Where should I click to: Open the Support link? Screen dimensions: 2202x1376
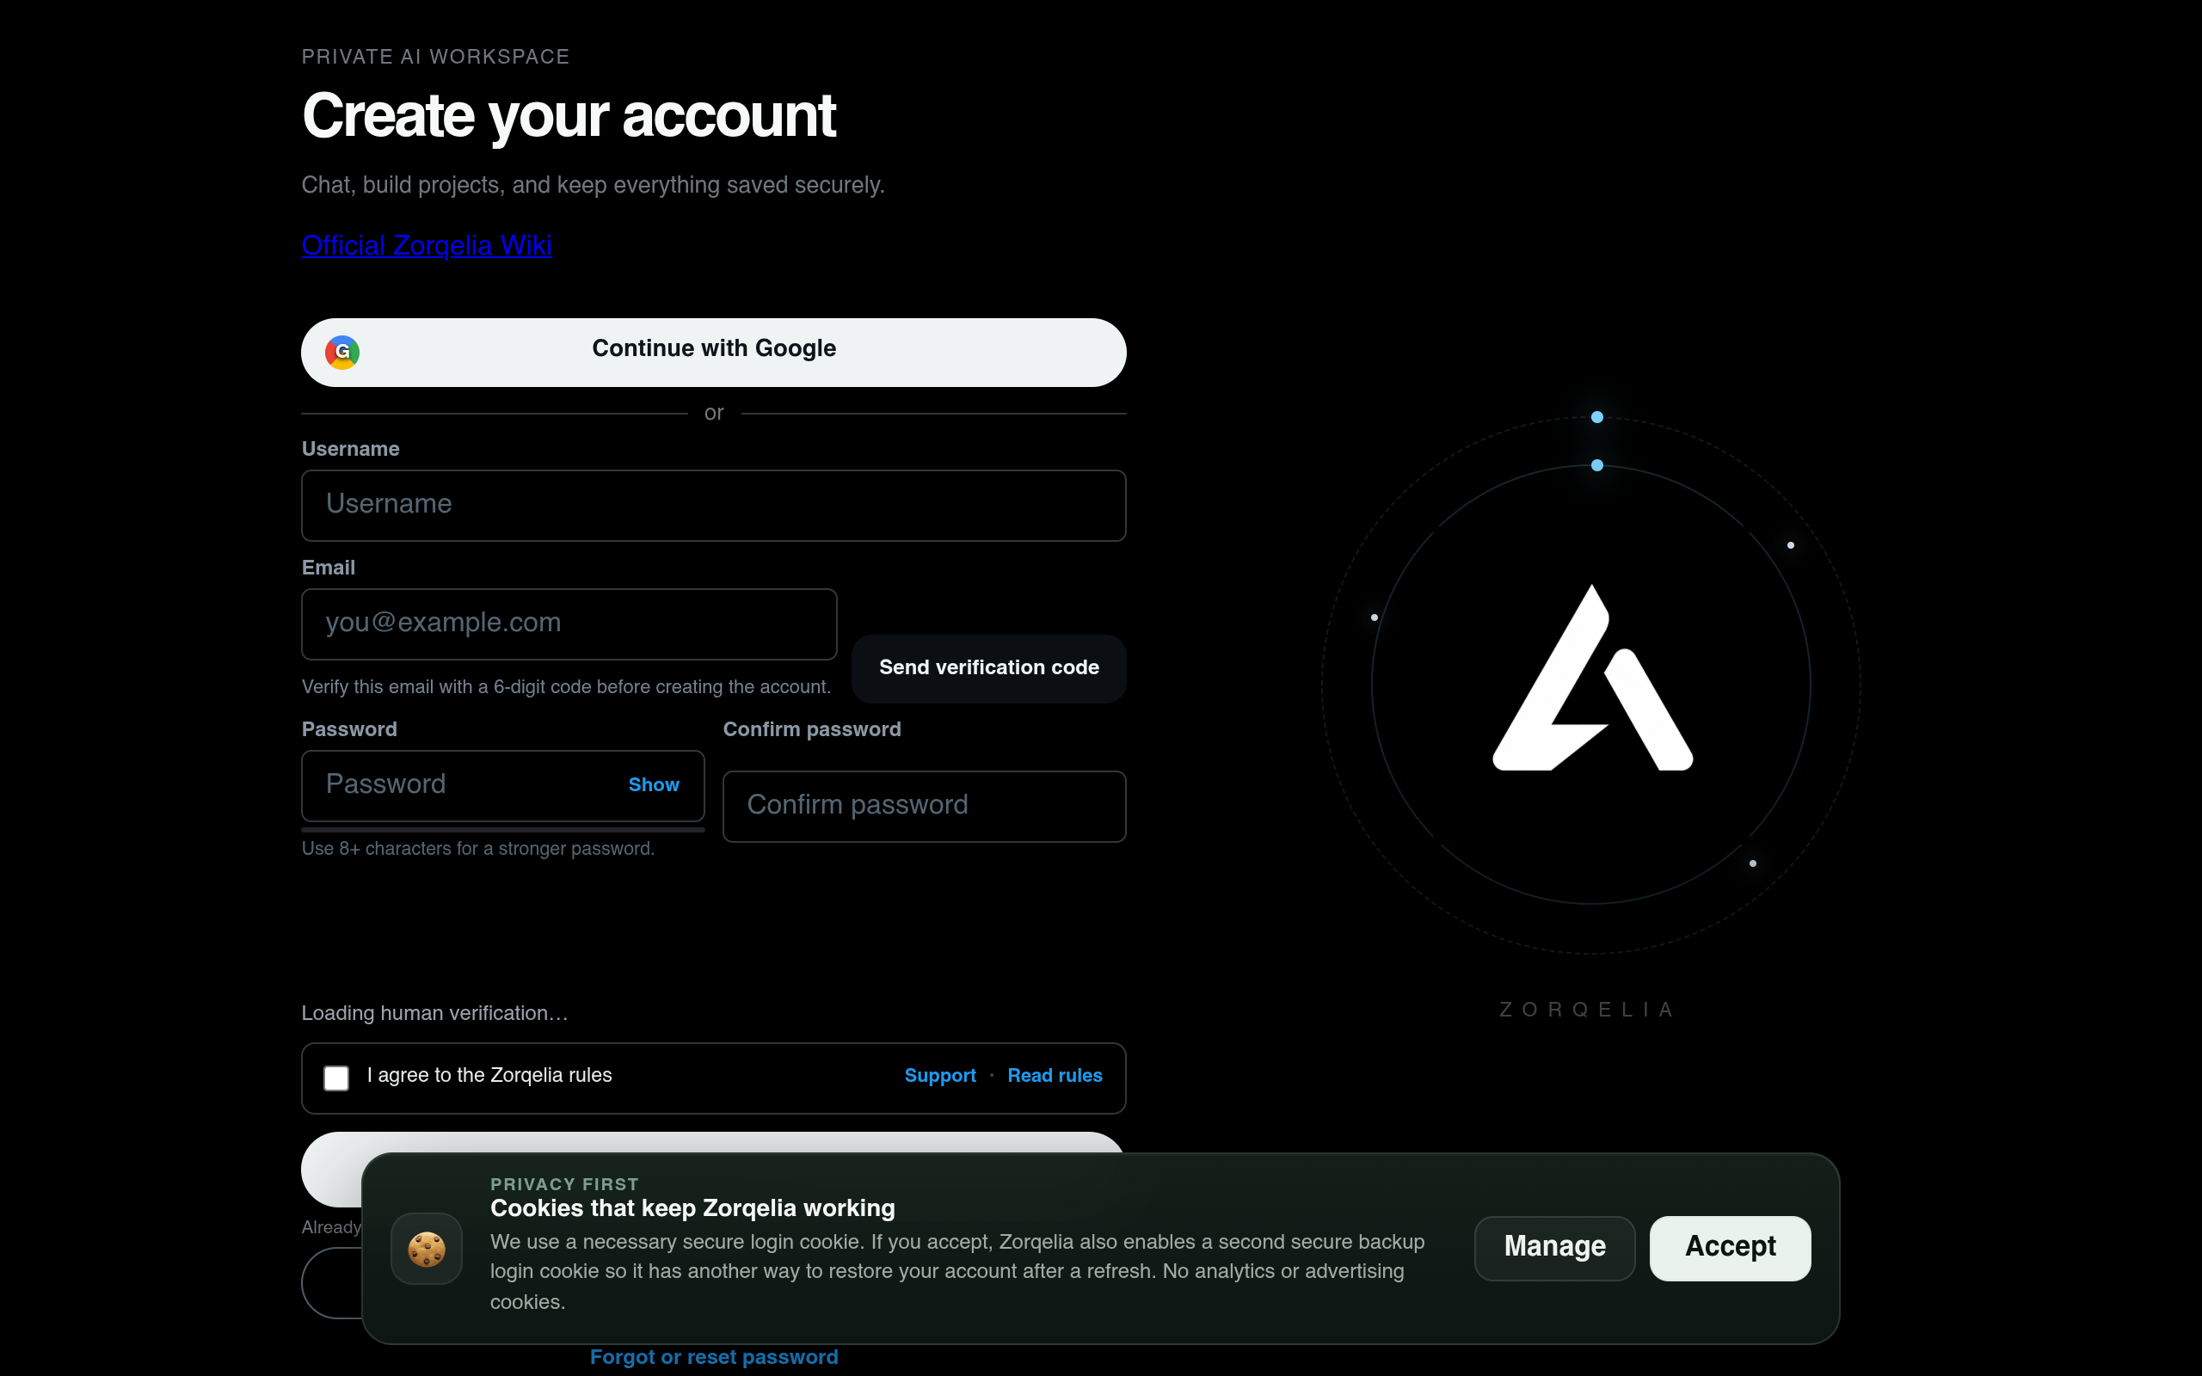click(940, 1076)
